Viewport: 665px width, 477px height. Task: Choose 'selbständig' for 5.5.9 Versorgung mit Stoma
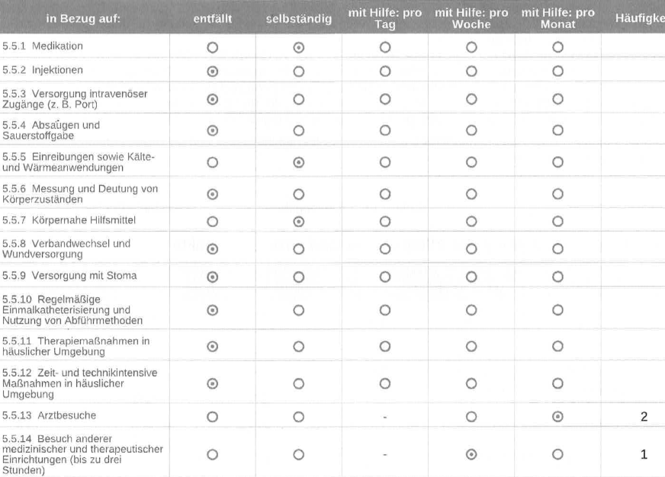[299, 275]
